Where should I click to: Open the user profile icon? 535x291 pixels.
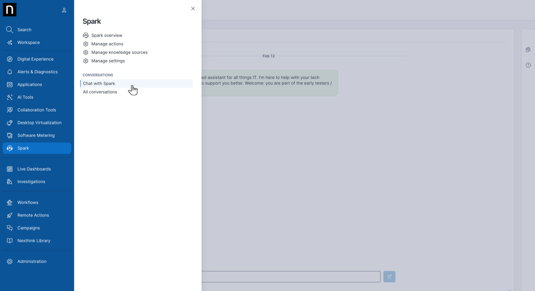coord(64,10)
